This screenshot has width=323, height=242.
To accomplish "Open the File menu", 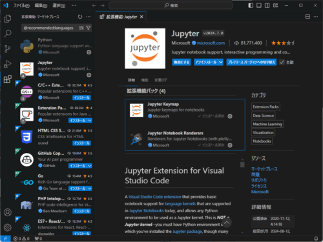I will point(21,5).
